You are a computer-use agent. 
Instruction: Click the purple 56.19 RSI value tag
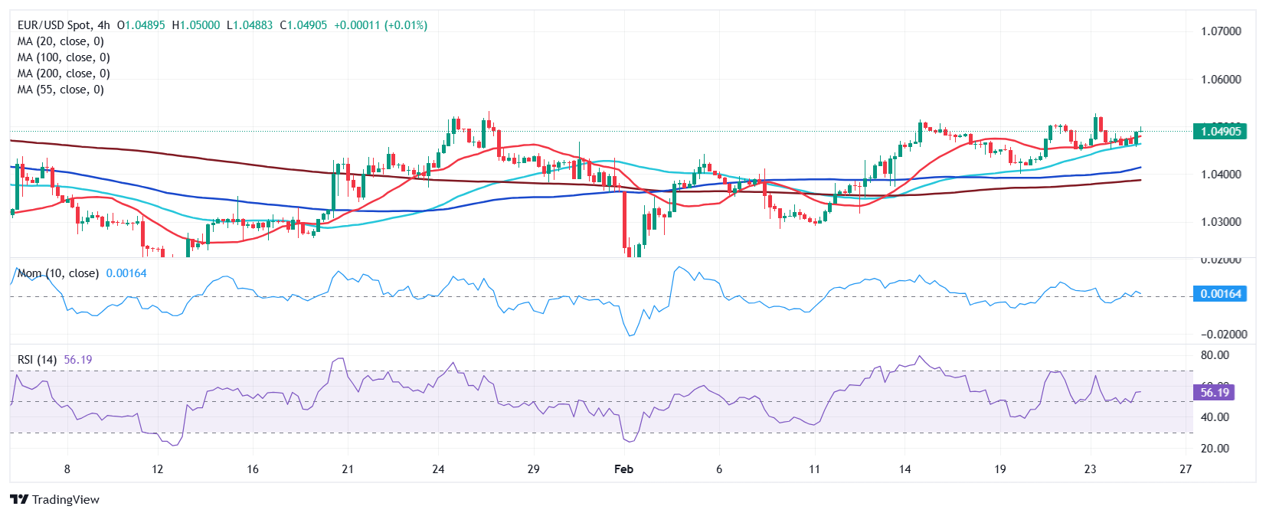pos(1214,392)
